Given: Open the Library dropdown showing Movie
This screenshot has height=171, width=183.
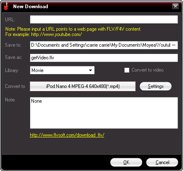Looking at the screenshot, I should [62, 70].
